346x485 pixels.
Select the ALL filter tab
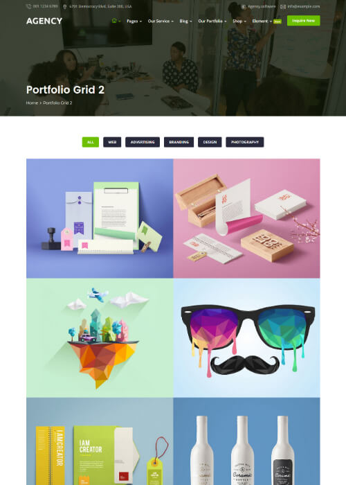(91, 142)
